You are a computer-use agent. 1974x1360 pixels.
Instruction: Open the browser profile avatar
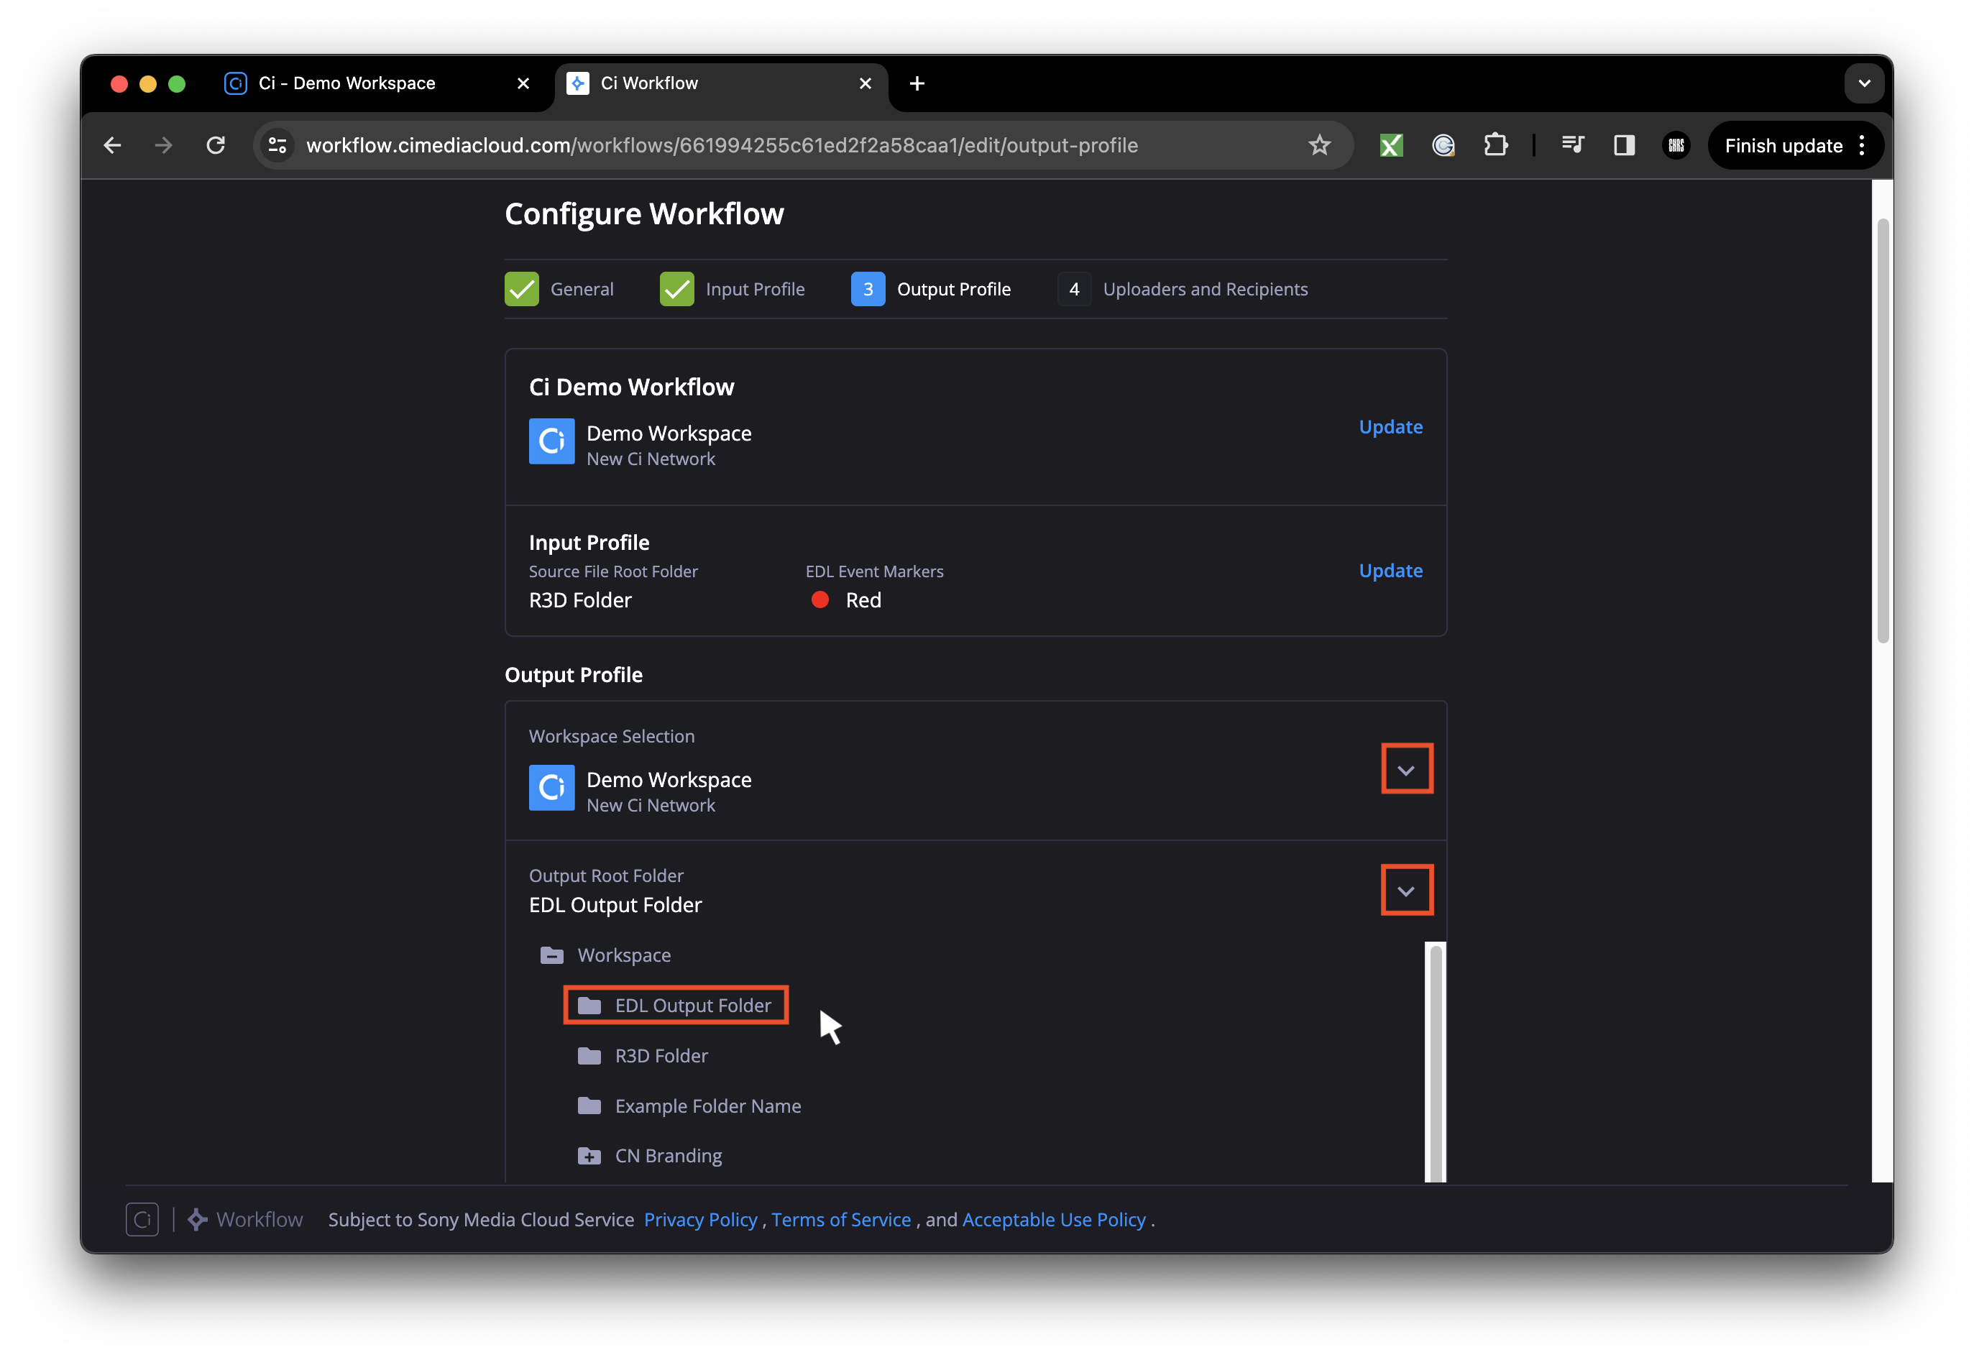pos(1676,146)
